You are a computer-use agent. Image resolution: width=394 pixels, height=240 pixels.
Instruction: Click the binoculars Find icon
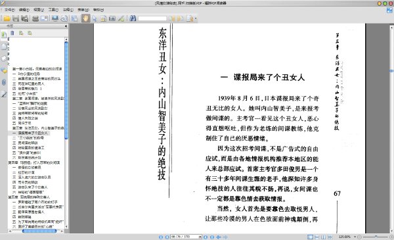[x=133, y=18]
